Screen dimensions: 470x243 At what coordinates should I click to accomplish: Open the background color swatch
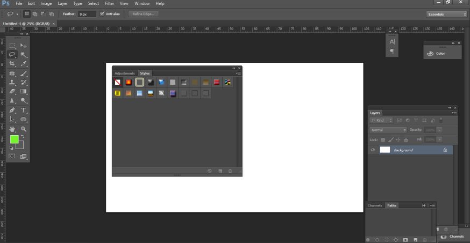click(x=20, y=146)
